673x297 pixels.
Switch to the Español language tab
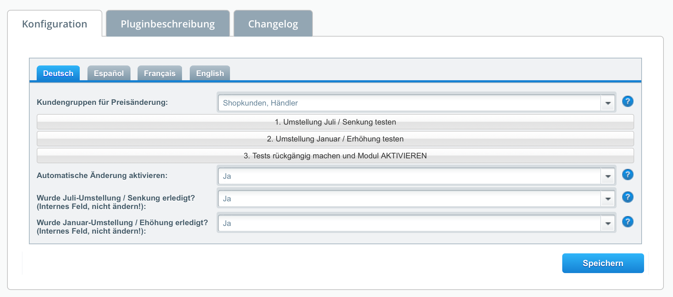pos(109,73)
